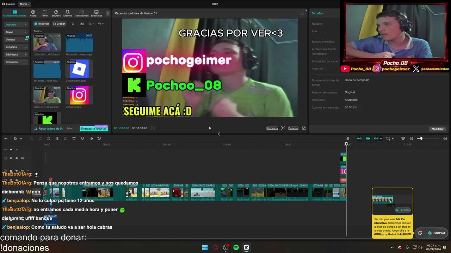The height and width of the screenshot is (253, 451).
Task: Open the media sort dropdown
Action: pos(91,24)
